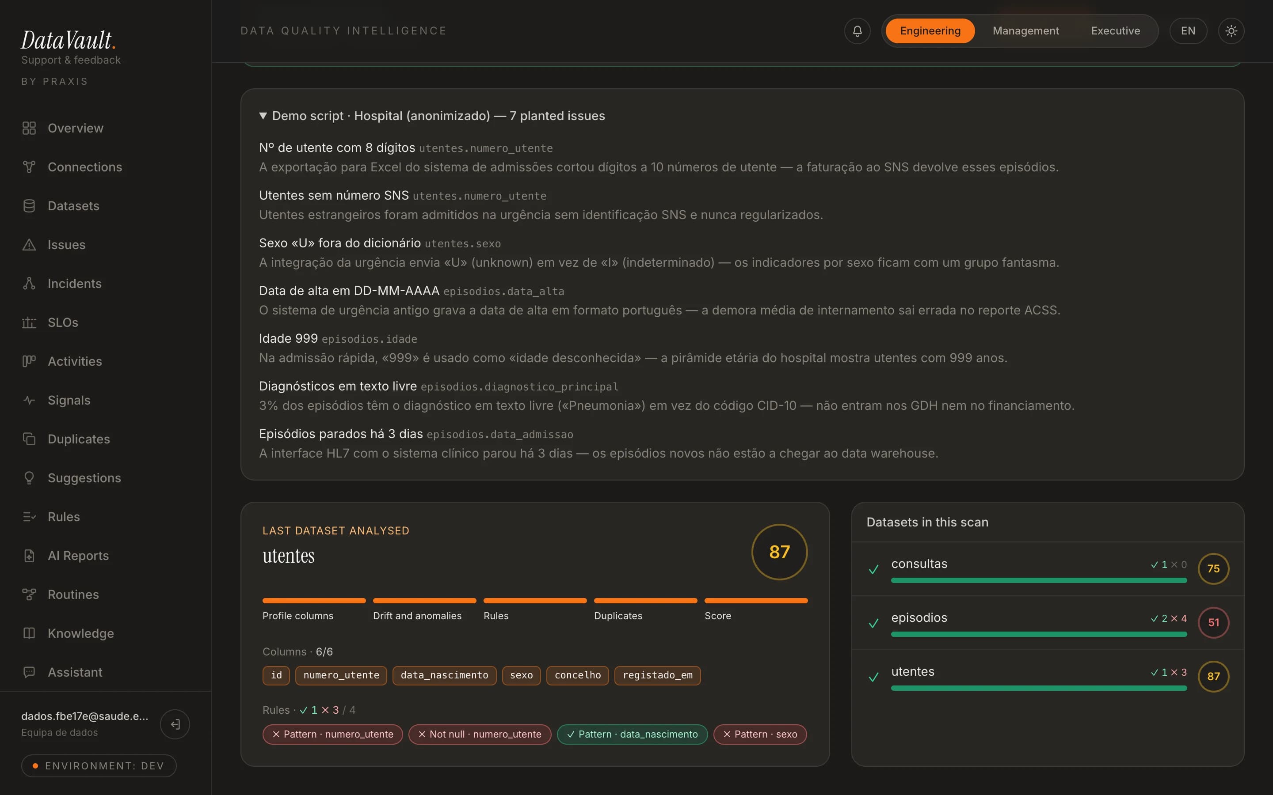Switch to Management view

point(1026,31)
